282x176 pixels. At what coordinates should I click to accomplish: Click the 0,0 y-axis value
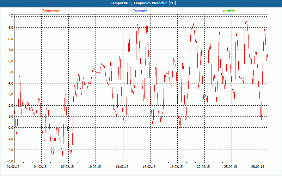coord(11,127)
